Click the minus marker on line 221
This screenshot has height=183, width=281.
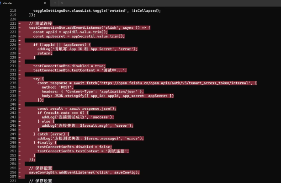point(19,23)
